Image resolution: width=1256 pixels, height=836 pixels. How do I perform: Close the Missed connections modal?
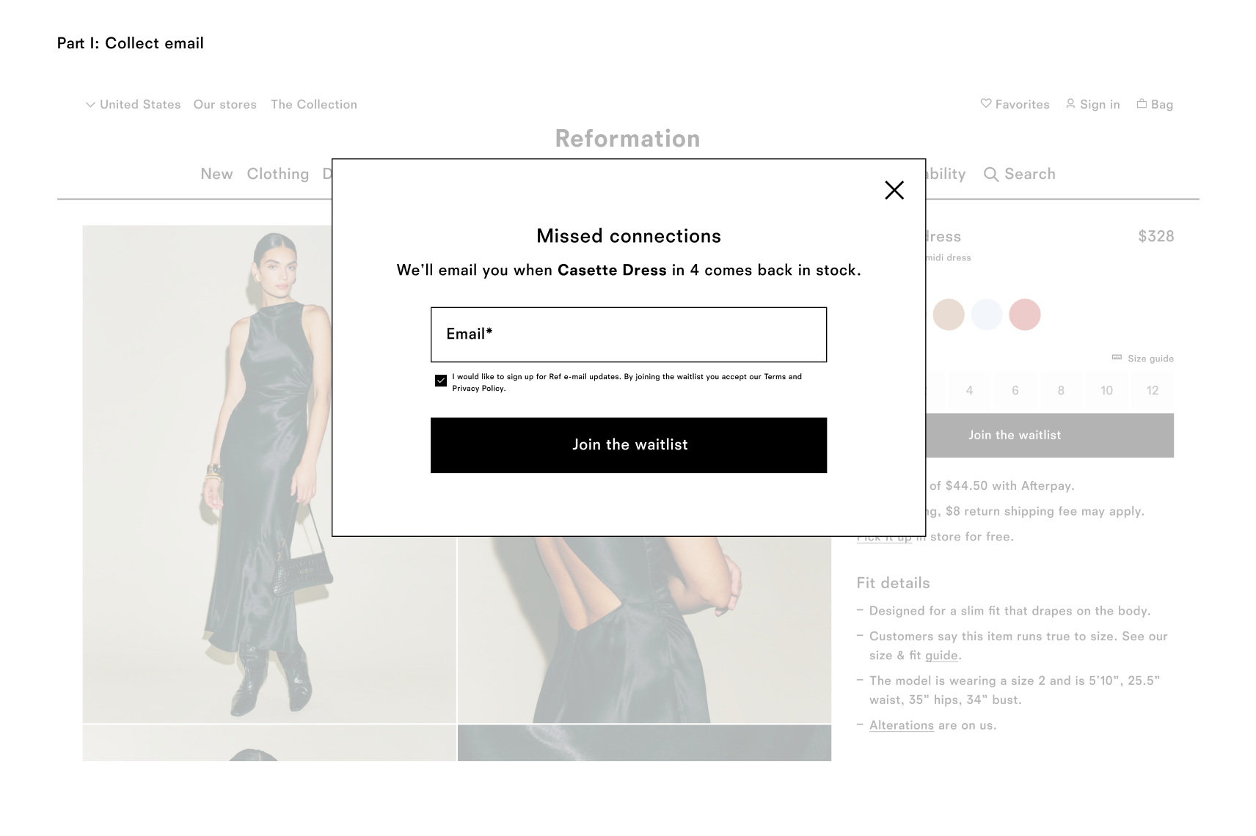[x=894, y=191]
